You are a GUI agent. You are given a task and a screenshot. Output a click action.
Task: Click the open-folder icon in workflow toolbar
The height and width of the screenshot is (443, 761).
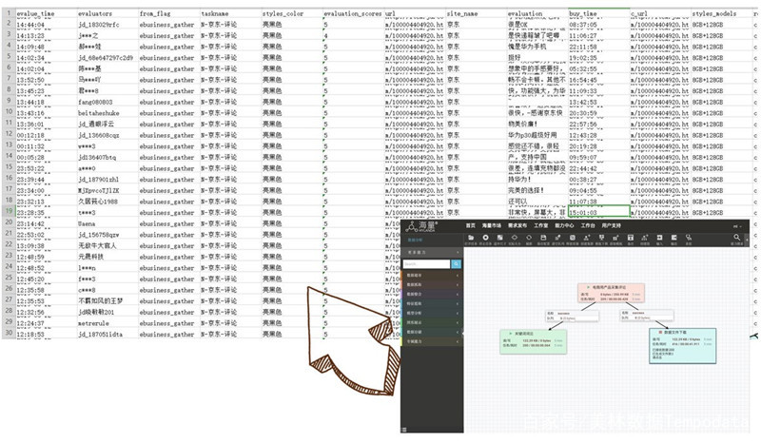point(471,238)
